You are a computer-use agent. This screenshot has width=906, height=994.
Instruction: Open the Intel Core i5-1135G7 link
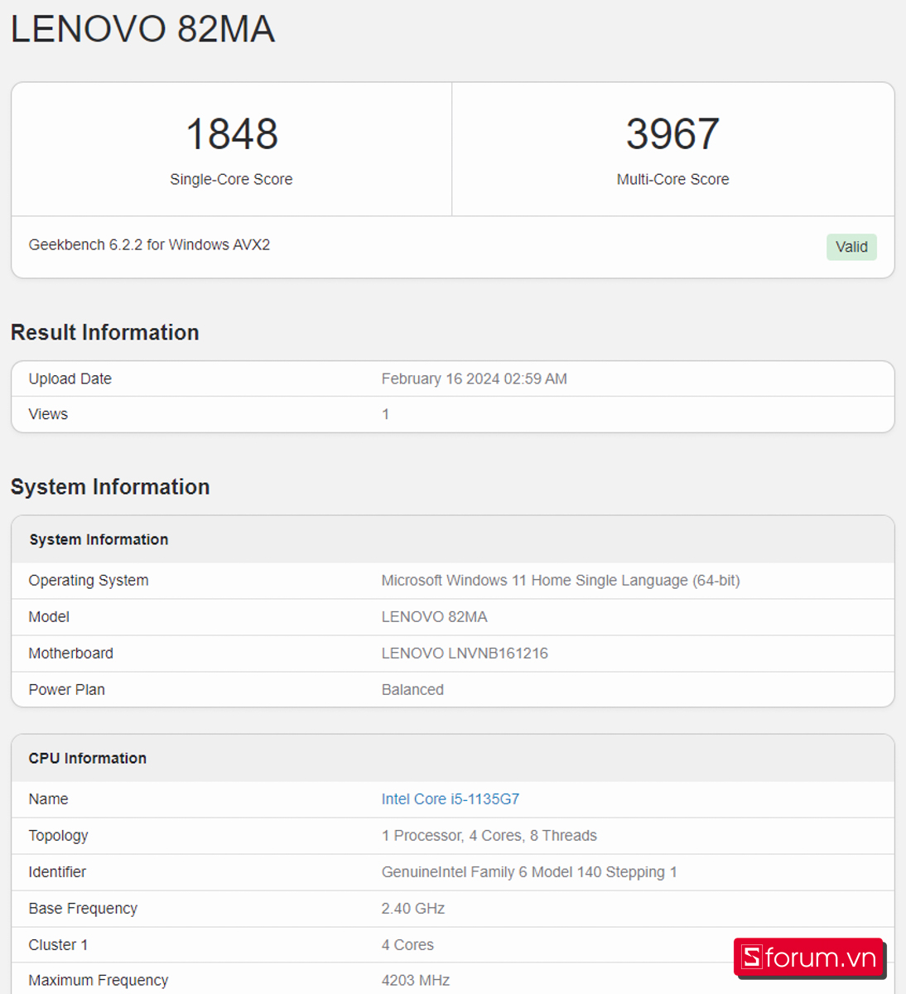click(450, 799)
